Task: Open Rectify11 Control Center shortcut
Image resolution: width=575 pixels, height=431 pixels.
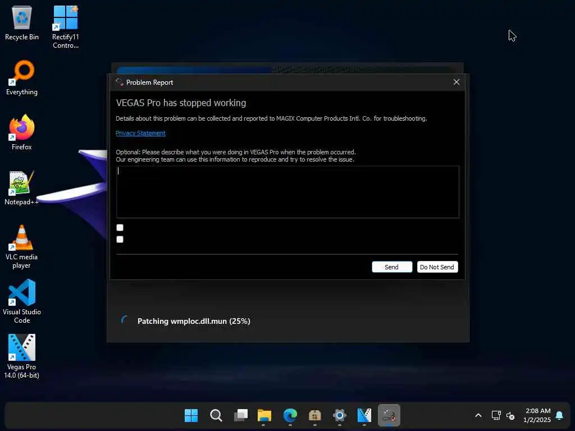Action: pos(65,27)
